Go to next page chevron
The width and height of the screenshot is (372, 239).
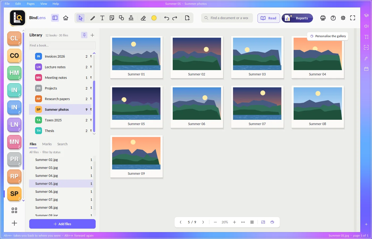[203, 222]
